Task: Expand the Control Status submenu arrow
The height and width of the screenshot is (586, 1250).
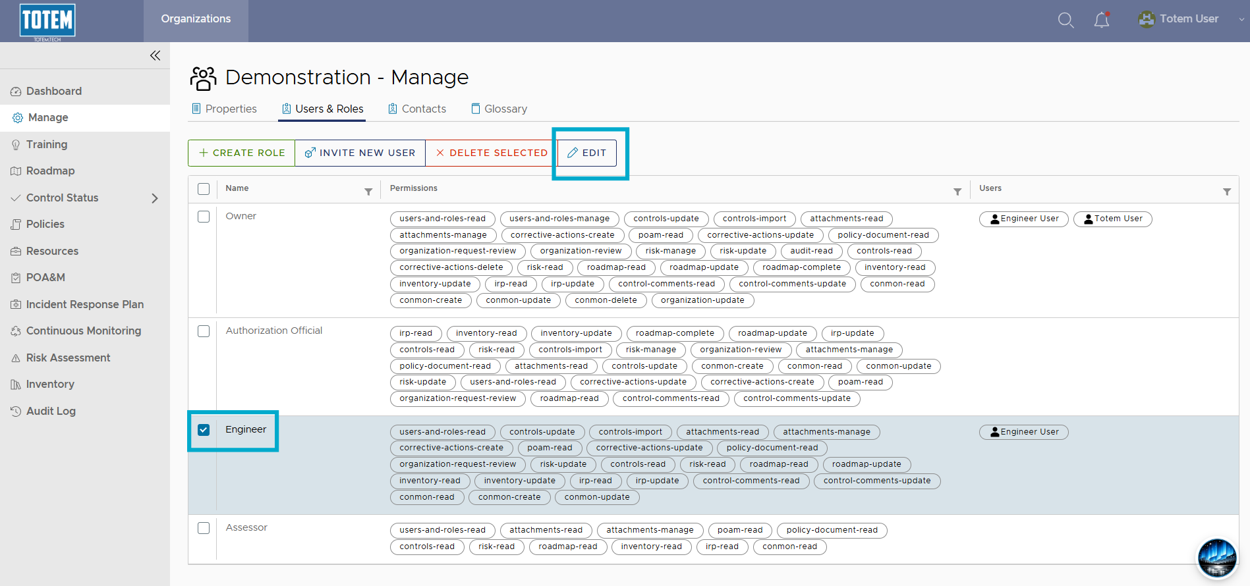Action: (155, 198)
